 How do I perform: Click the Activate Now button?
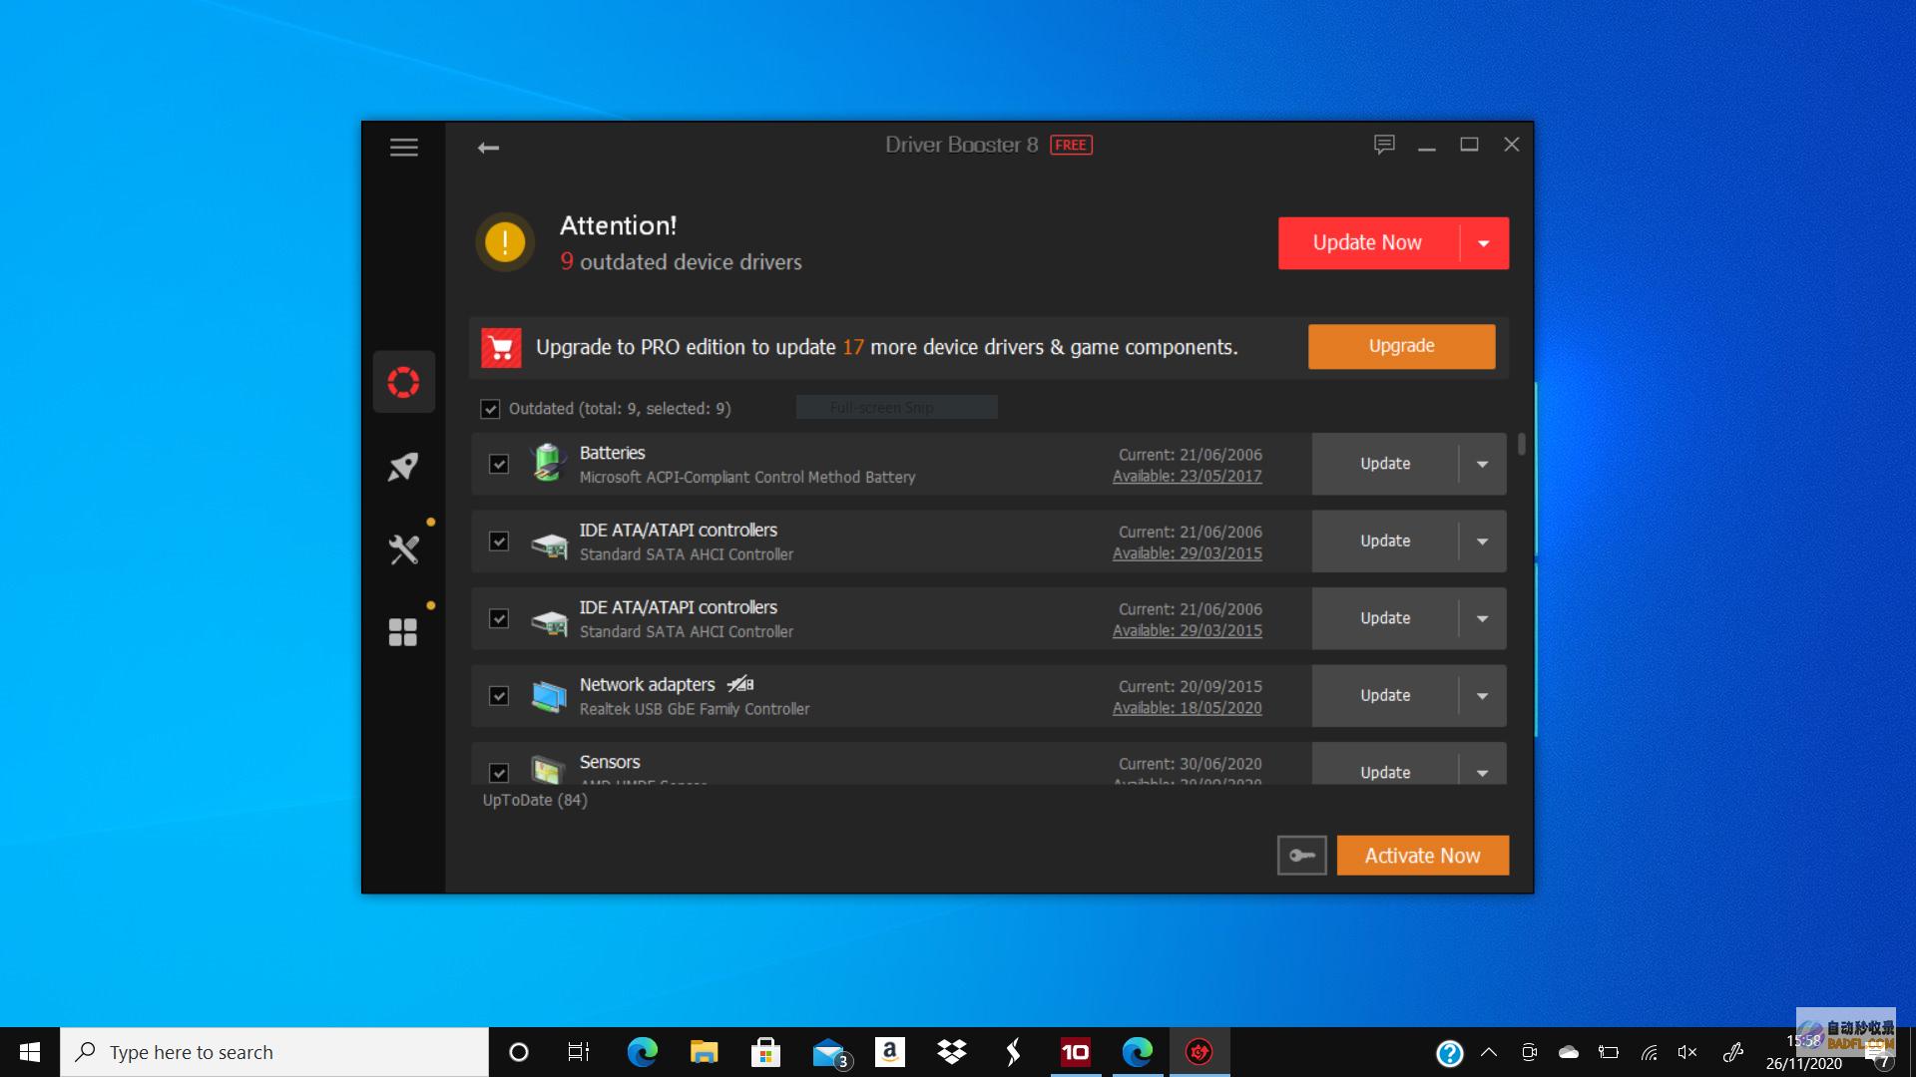[1422, 856]
